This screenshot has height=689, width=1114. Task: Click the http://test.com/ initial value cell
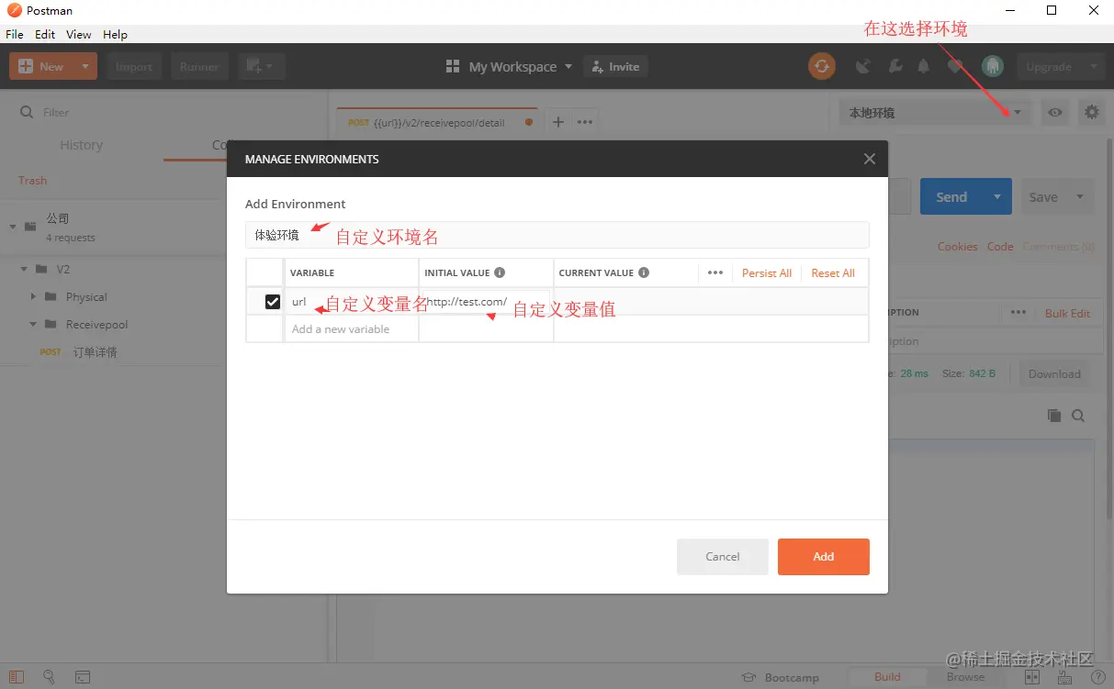click(486, 301)
